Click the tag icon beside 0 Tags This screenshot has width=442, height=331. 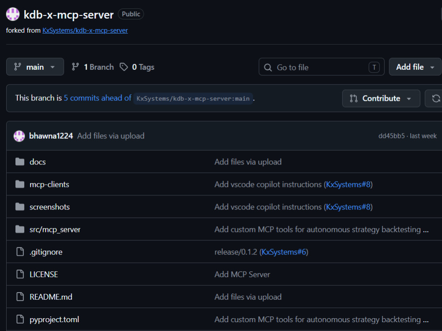tap(124, 67)
